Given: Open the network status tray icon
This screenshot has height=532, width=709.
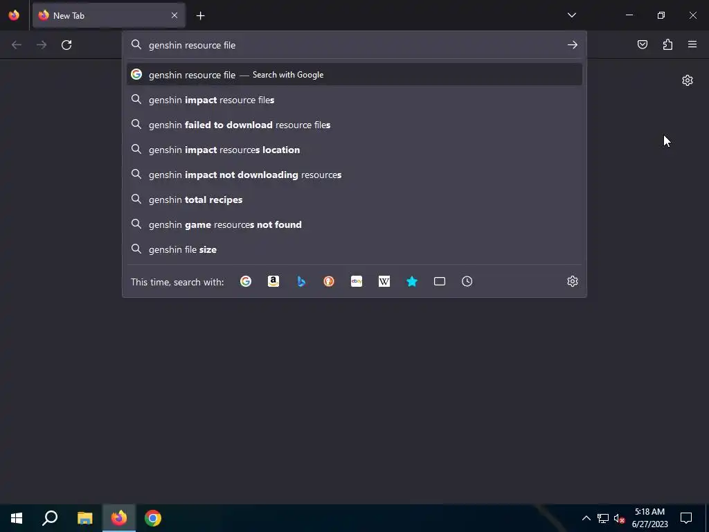Looking at the screenshot, I should point(603,518).
